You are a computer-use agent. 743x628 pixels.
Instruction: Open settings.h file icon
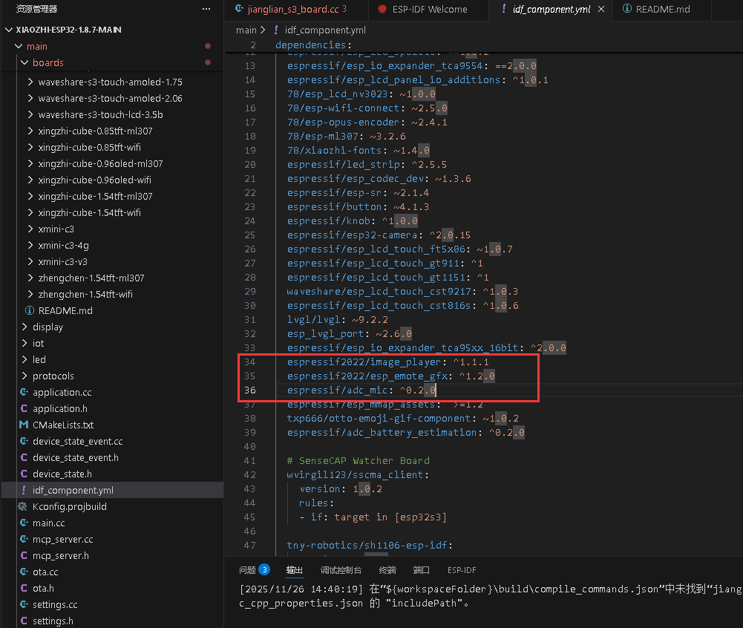[24, 621]
